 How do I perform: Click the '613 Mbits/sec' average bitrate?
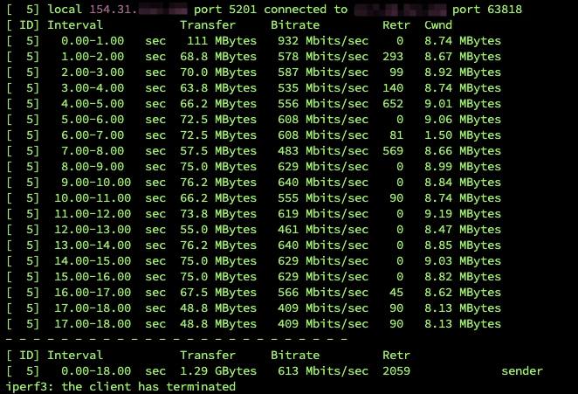point(323,371)
